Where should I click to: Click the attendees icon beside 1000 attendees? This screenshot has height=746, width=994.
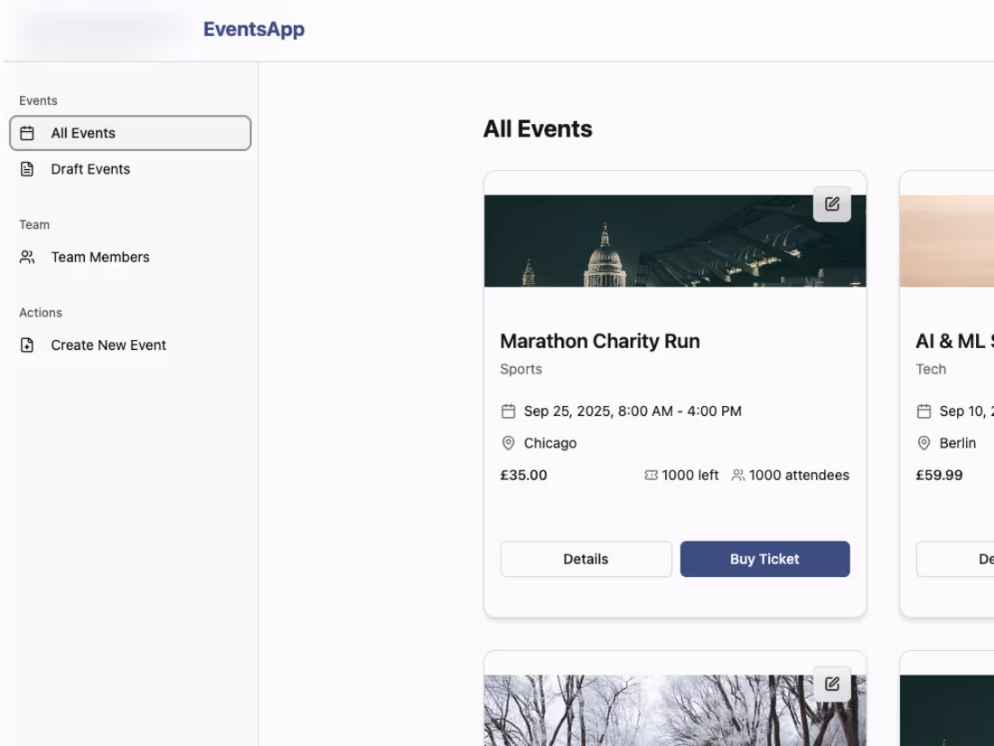pyautogui.click(x=737, y=475)
